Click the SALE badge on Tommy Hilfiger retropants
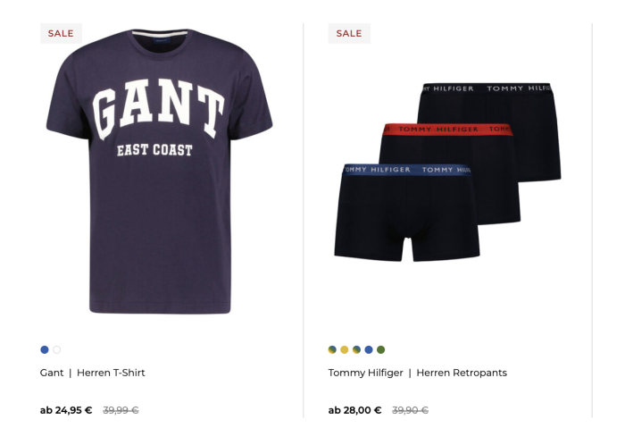This screenshot has height=445, width=625. click(x=349, y=33)
